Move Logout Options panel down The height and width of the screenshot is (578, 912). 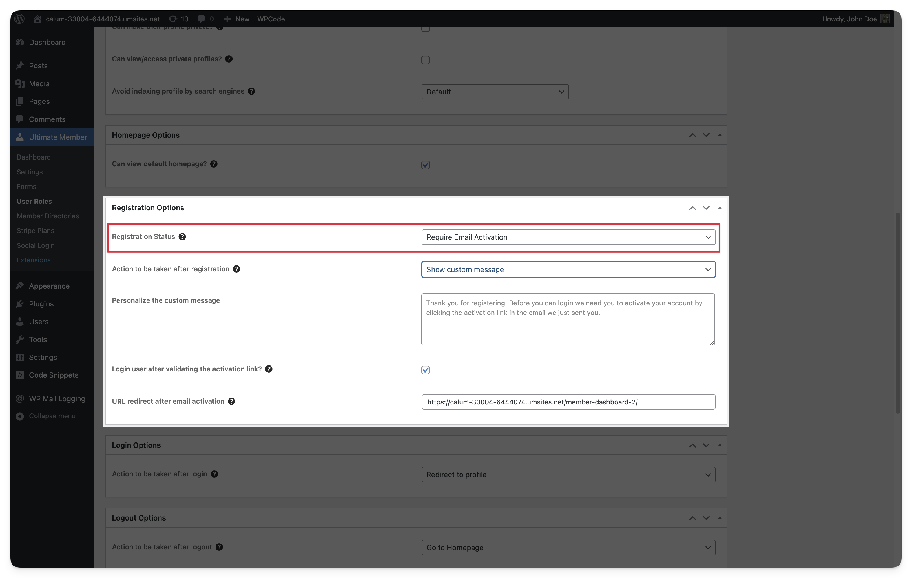click(x=706, y=518)
